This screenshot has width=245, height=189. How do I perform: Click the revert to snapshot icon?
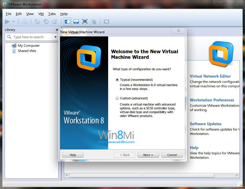tap(46, 21)
